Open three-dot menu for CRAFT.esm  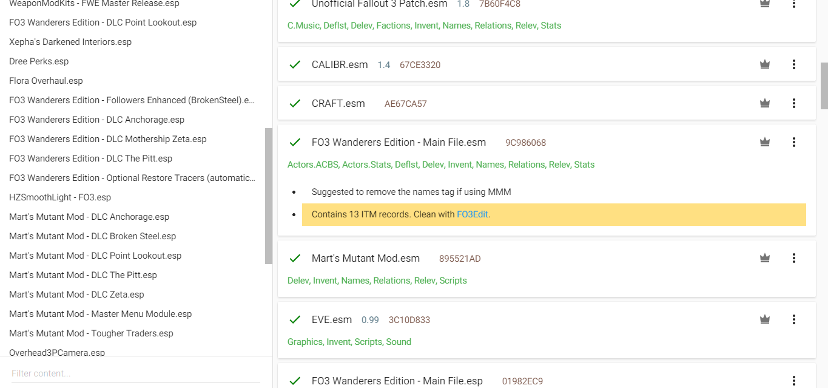[794, 103]
